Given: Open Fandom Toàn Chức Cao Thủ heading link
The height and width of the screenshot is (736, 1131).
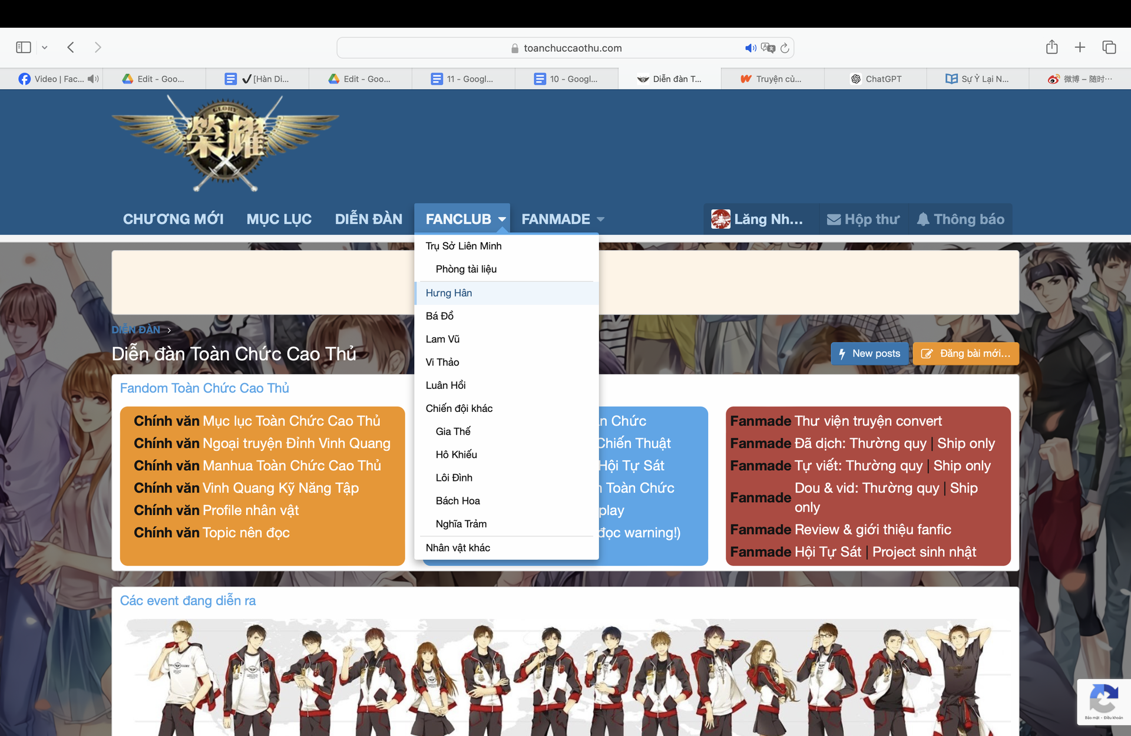Looking at the screenshot, I should pos(204,388).
